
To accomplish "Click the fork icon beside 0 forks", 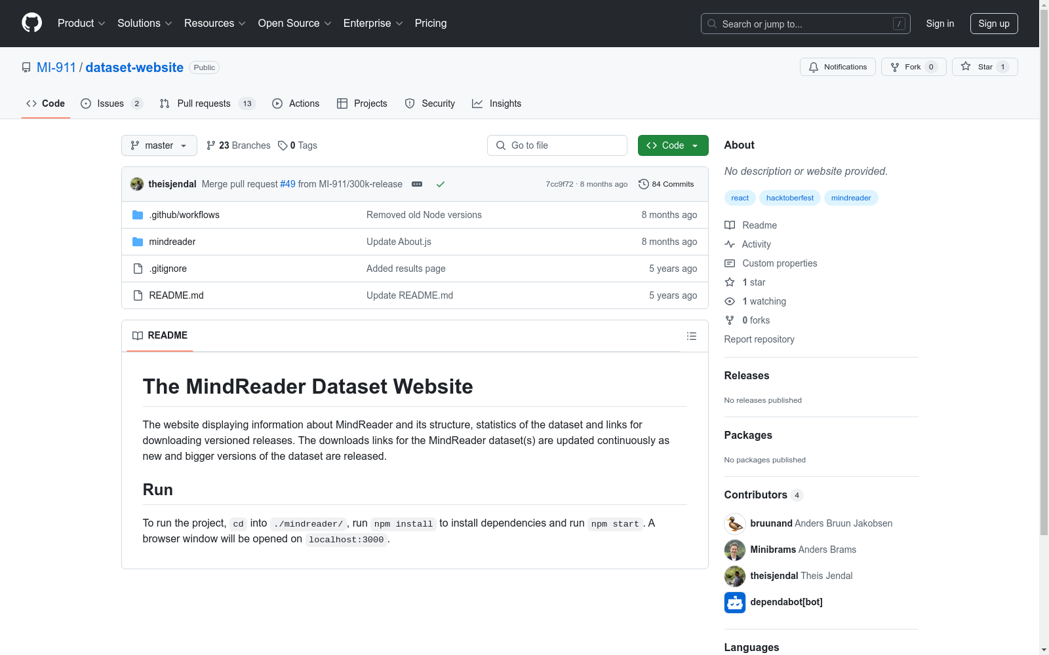I will click(x=730, y=320).
